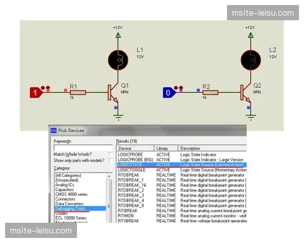304x243 pixels.
Task: Select the lamp L1 component
Action: [118, 60]
